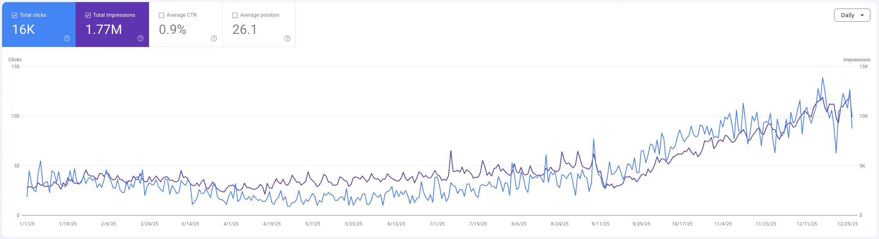
Task: Click the Average position card showing 26.1
Action: [x=259, y=25]
